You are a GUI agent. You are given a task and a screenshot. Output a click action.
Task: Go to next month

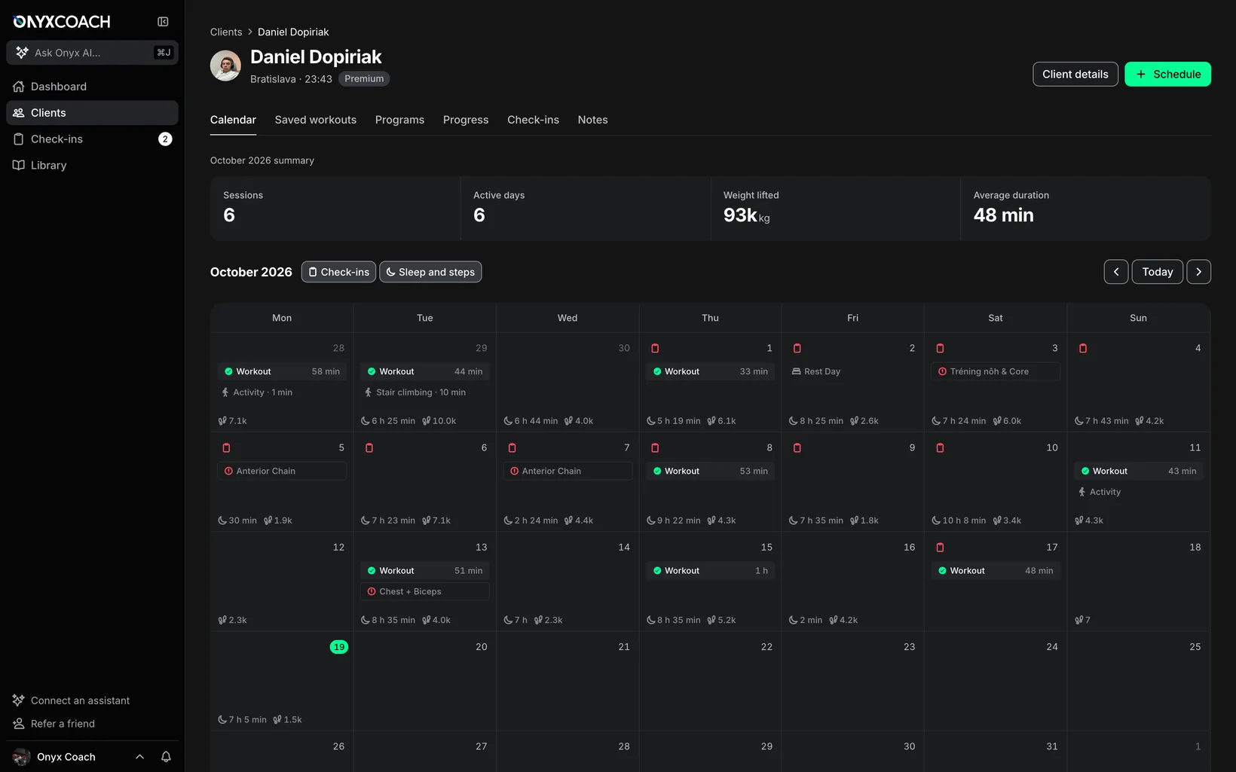point(1198,272)
